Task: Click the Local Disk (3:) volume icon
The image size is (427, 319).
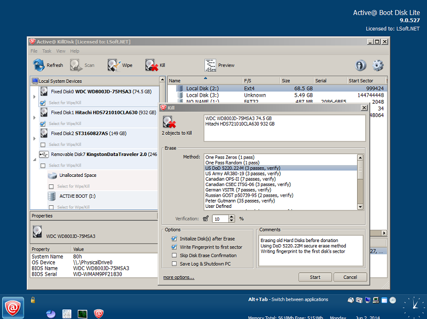Action: point(180,95)
